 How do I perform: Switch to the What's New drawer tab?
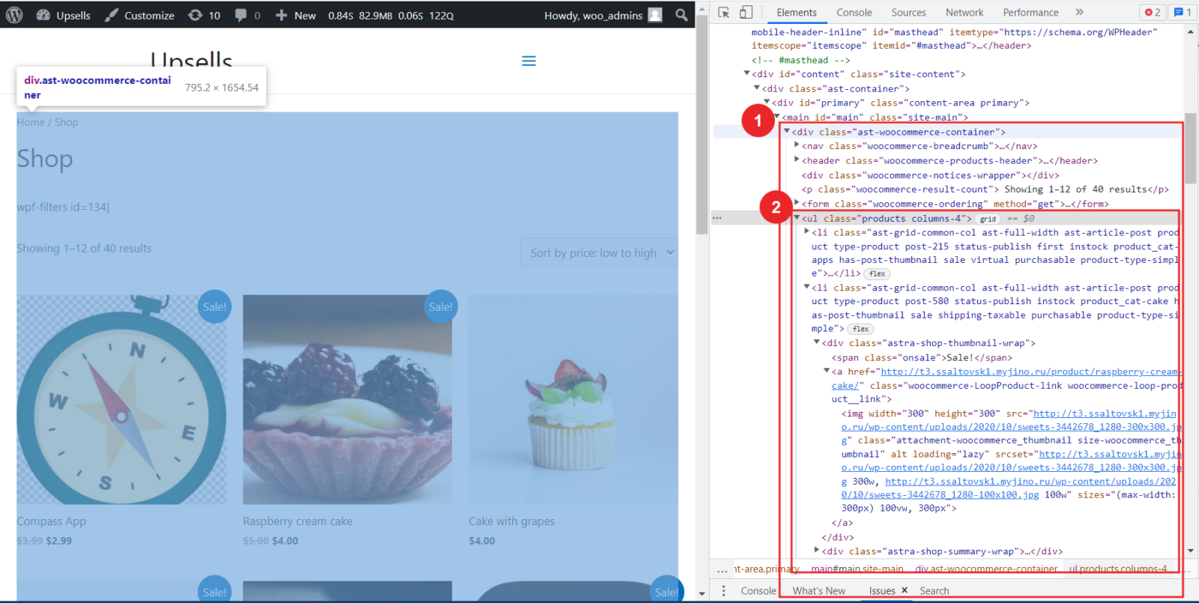819,590
